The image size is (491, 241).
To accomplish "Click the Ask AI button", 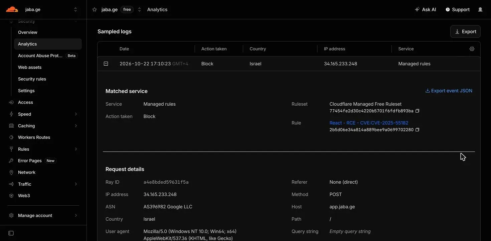I will 425,10.
